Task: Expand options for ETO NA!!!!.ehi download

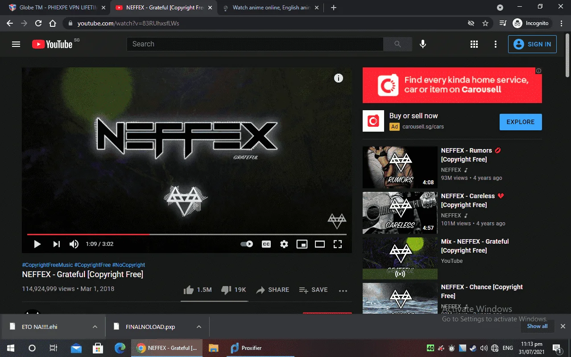Action: click(x=95, y=327)
